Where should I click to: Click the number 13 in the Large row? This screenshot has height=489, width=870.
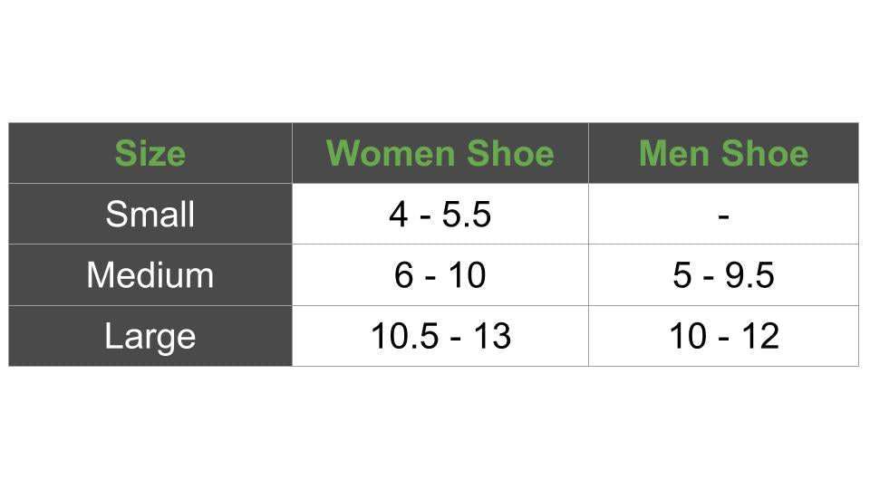click(491, 336)
